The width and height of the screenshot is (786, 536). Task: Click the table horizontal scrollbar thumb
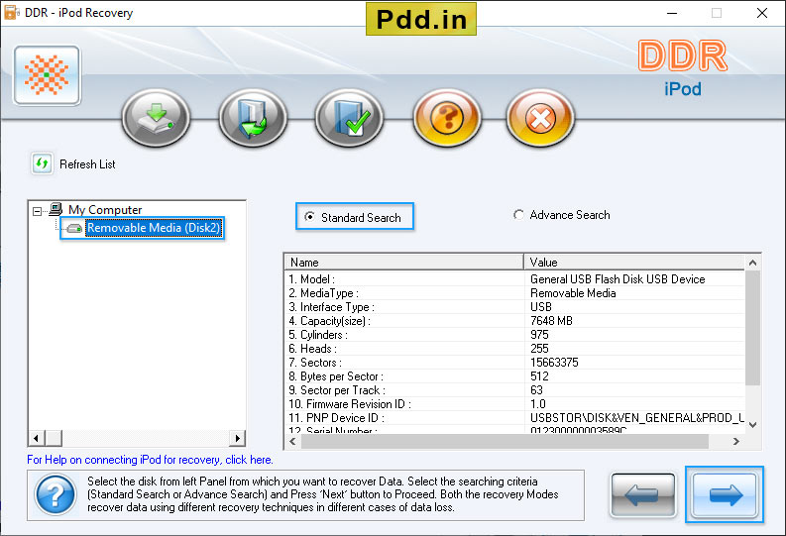[x=505, y=441]
